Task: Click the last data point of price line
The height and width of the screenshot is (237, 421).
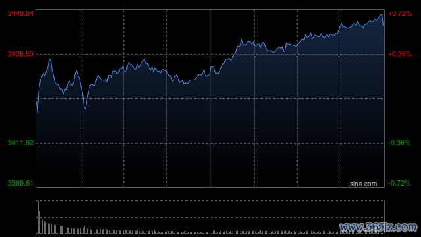Action: coord(383,26)
